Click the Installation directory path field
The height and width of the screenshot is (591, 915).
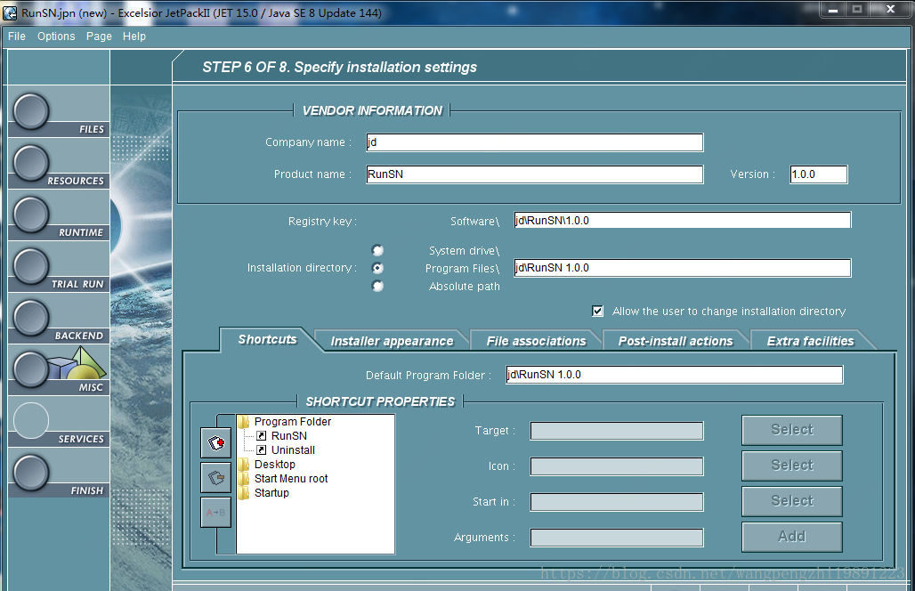tap(682, 268)
